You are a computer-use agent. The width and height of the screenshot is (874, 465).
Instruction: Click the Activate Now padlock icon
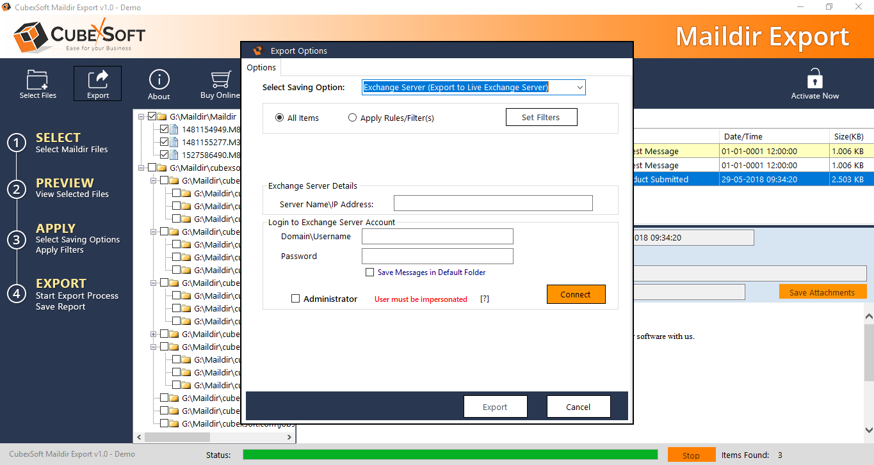[814, 80]
